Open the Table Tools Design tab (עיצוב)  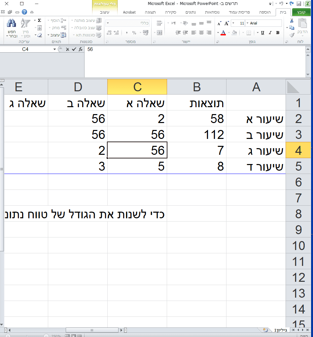(x=104, y=12)
